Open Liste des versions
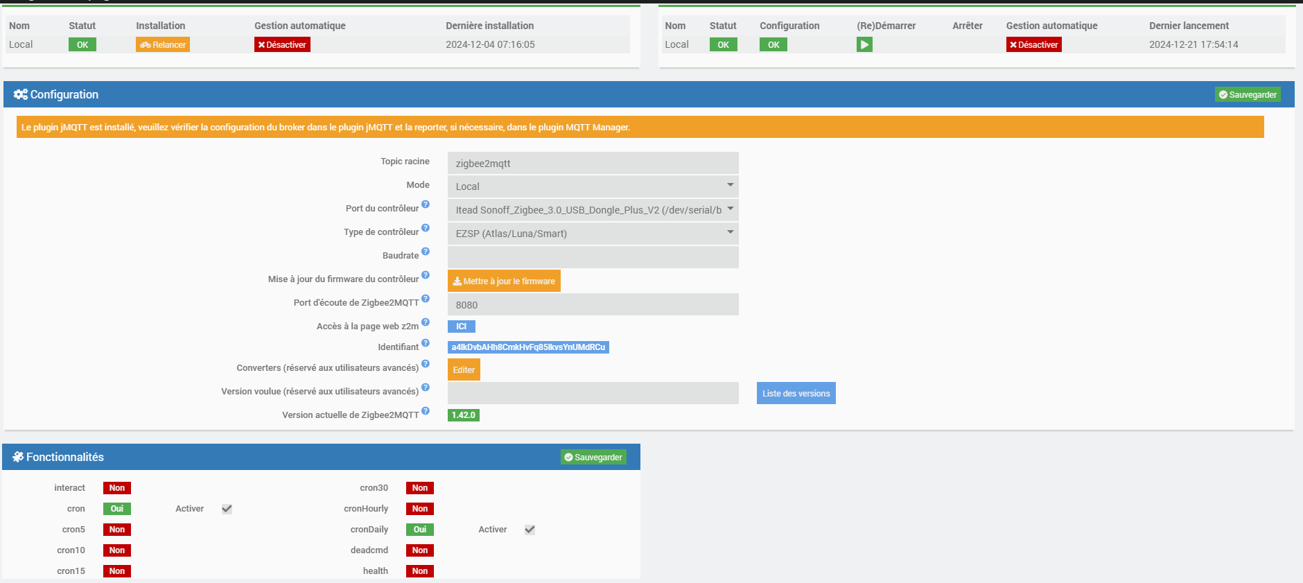Image resolution: width=1303 pixels, height=583 pixels. [796, 393]
